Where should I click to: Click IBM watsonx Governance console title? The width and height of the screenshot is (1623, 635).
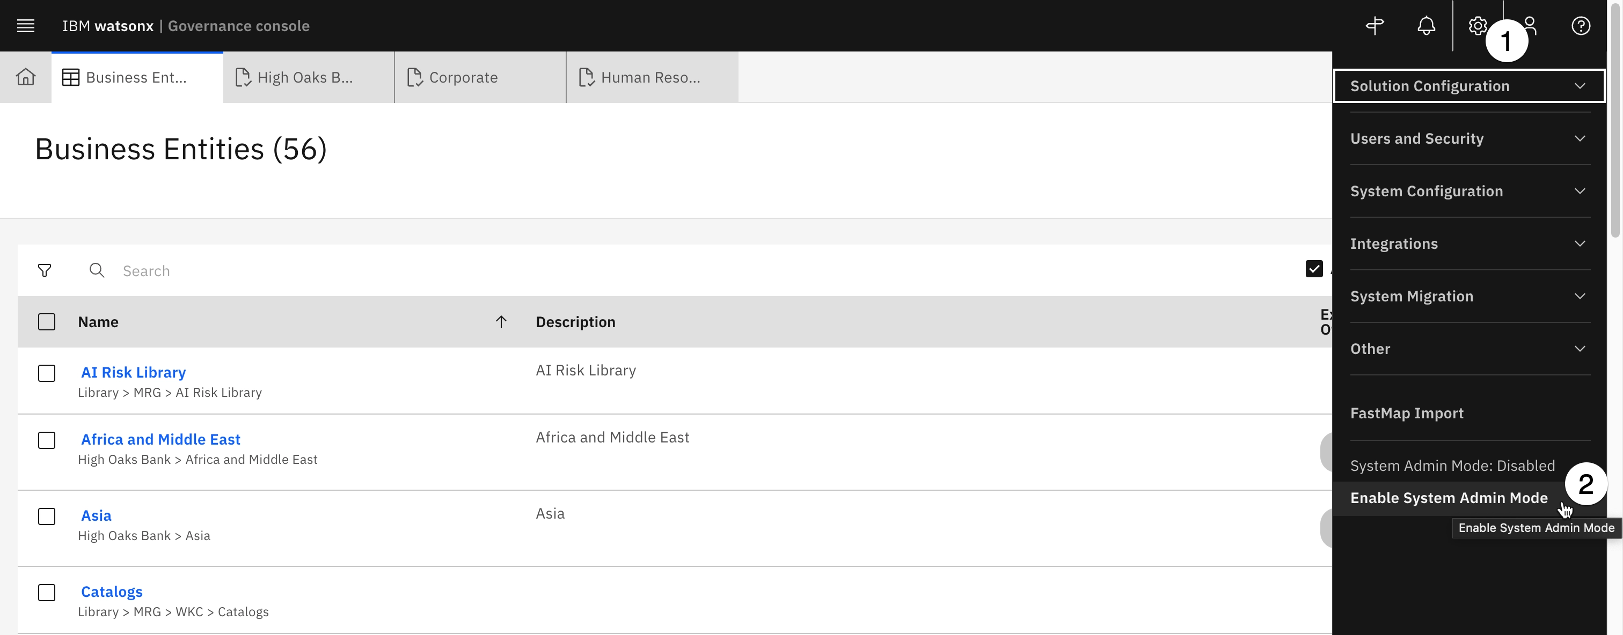pyautogui.click(x=186, y=26)
